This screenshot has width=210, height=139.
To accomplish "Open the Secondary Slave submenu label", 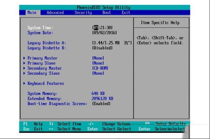I will 44,73.
